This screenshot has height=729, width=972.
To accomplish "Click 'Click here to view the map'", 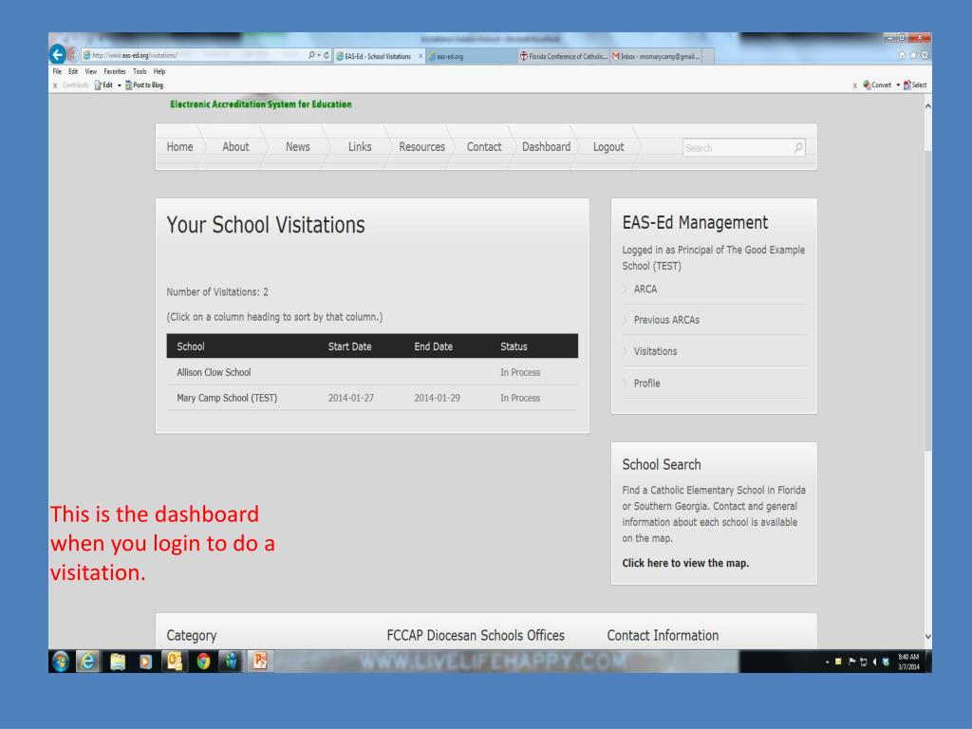I will coord(685,563).
